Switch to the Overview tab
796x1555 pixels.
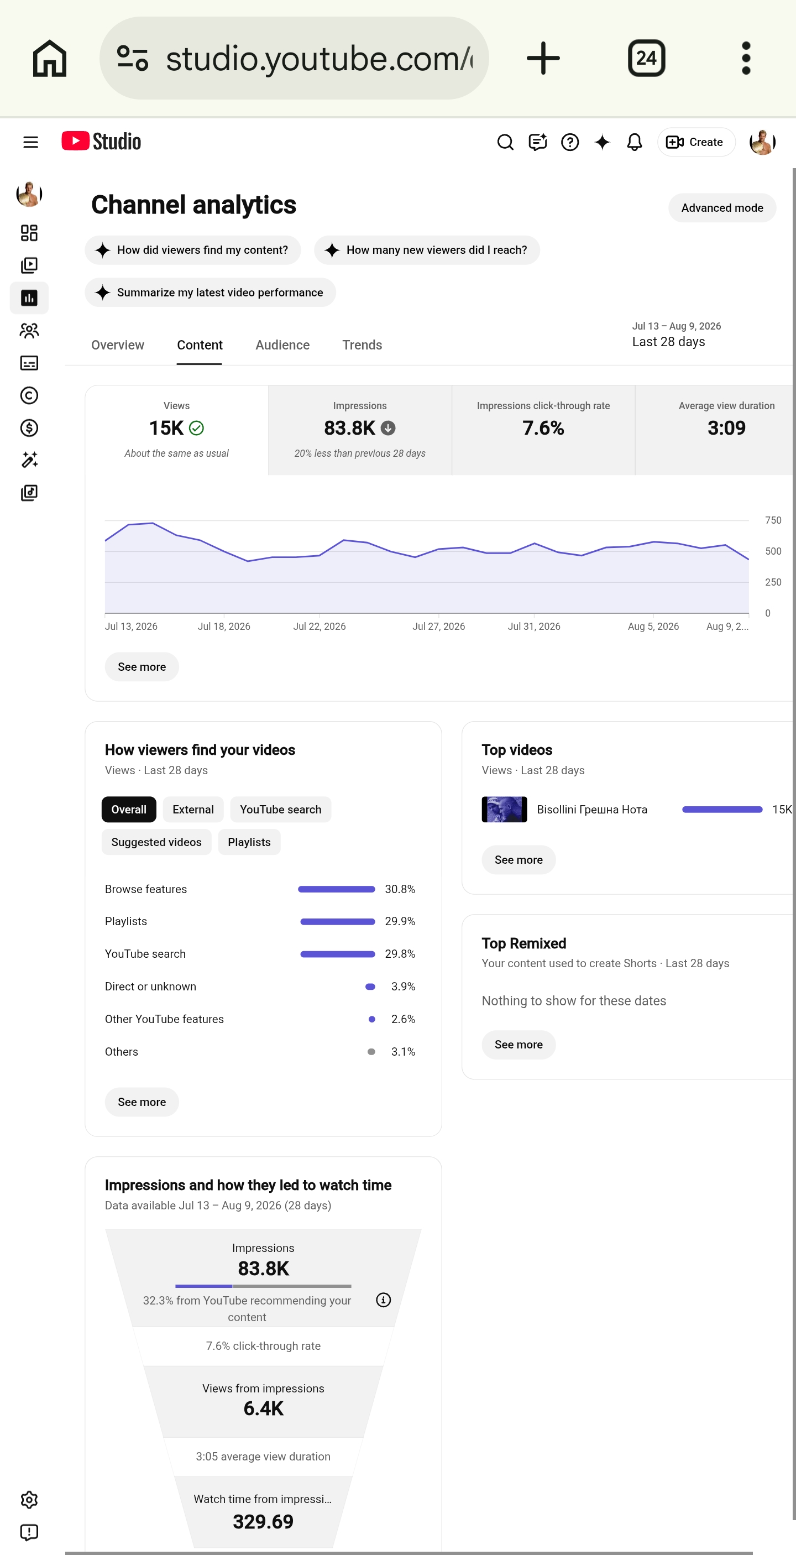coord(118,345)
